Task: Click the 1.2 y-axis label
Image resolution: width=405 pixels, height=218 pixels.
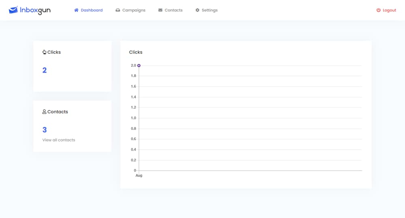Action: click(x=133, y=107)
